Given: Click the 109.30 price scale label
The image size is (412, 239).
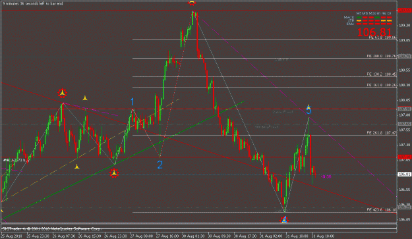Looking at the screenshot, I should click(x=405, y=26).
